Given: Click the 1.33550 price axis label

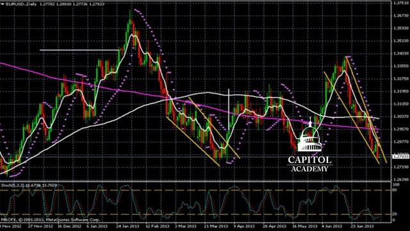Looking at the screenshot, I should (x=400, y=66).
